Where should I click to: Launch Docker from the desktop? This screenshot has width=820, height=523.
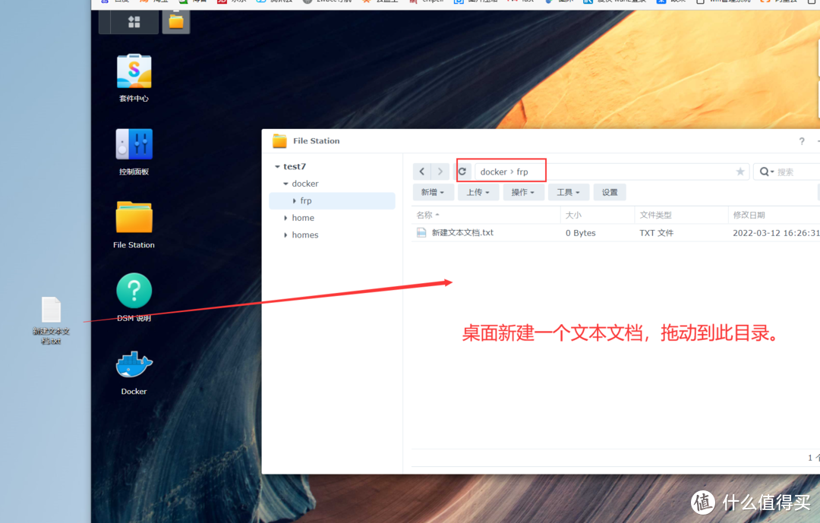(134, 365)
